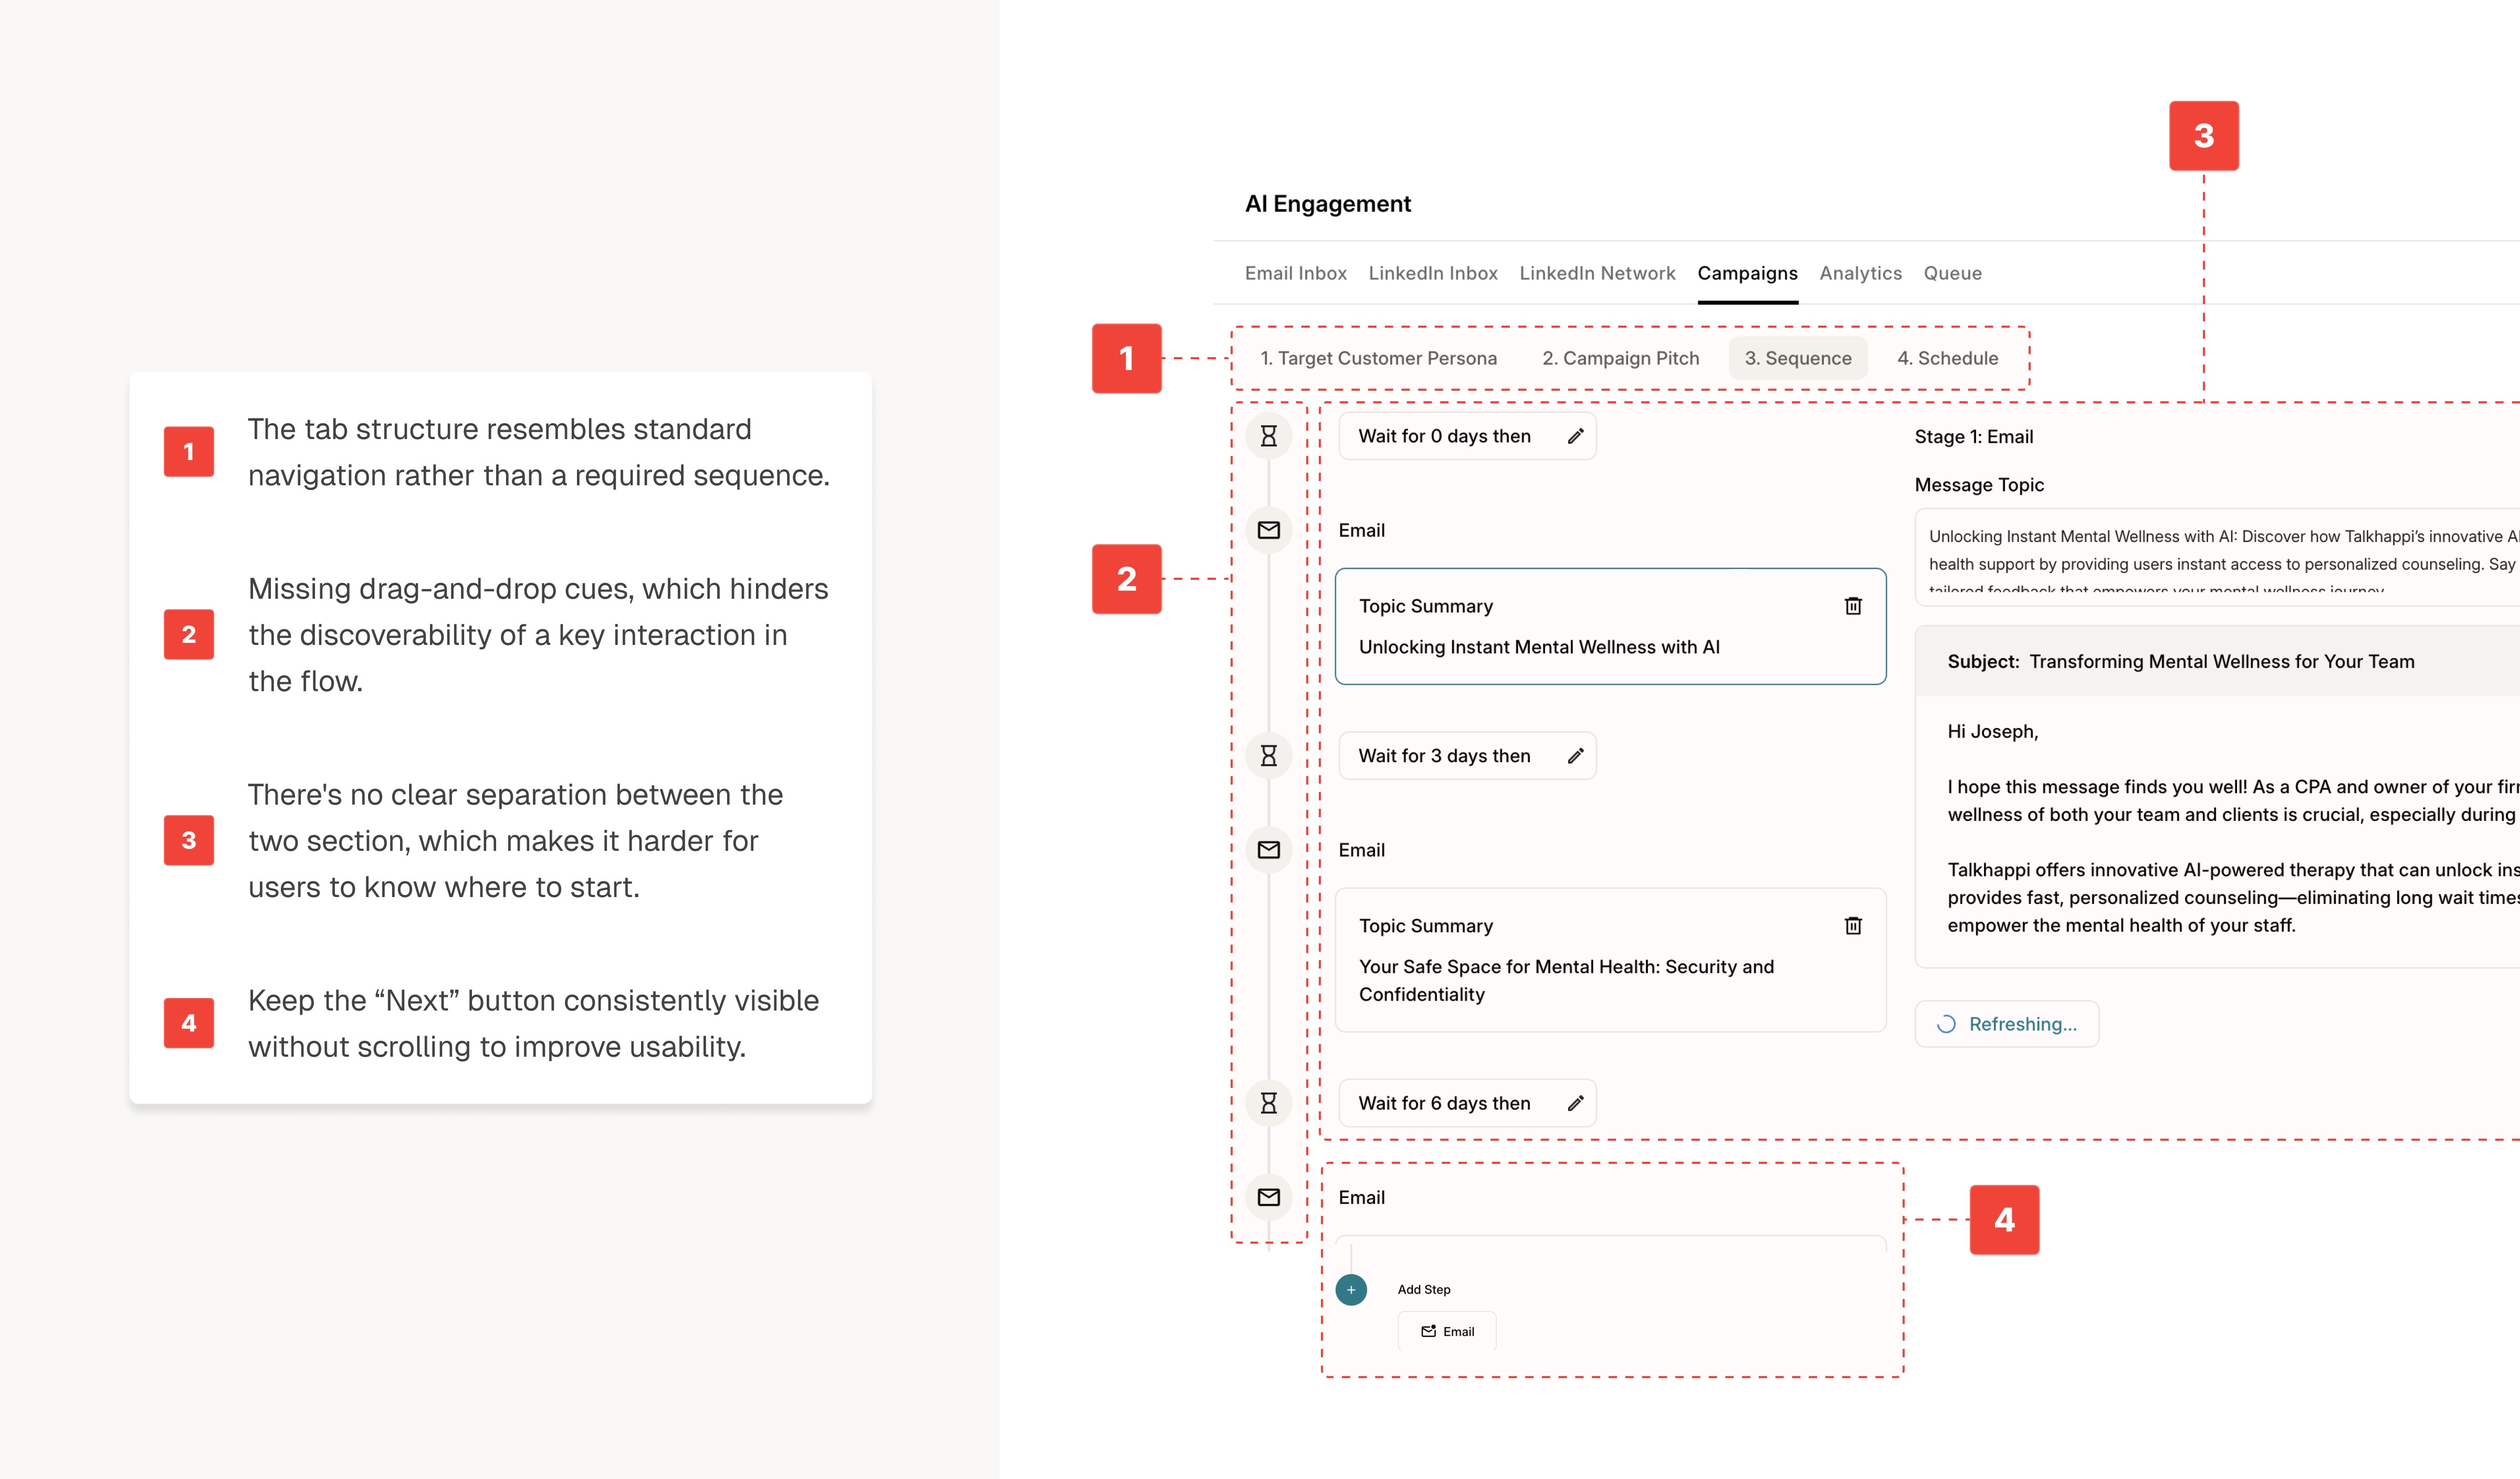Click pencil icon beside Wait for 0 days
The height and width of the screenshot is (1479, 2520).
tap(1575, 435)
